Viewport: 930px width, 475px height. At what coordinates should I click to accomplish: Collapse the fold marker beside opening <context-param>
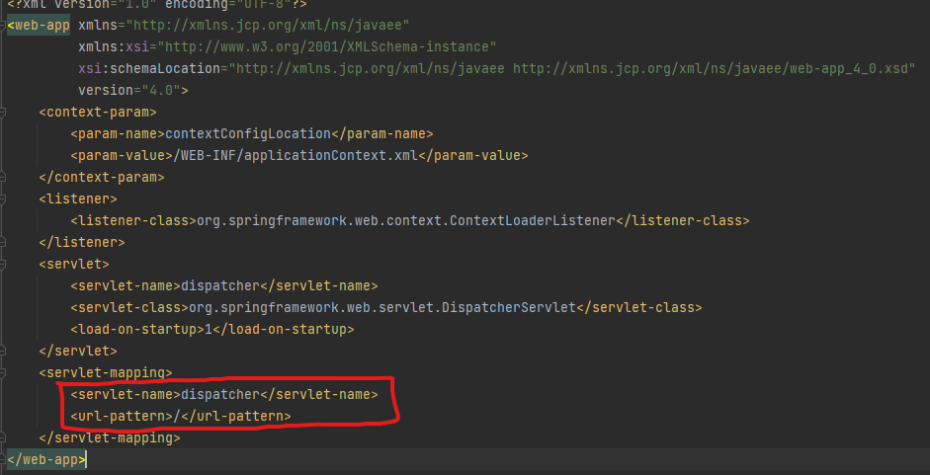pyautogui.click(x=2, y=112)
